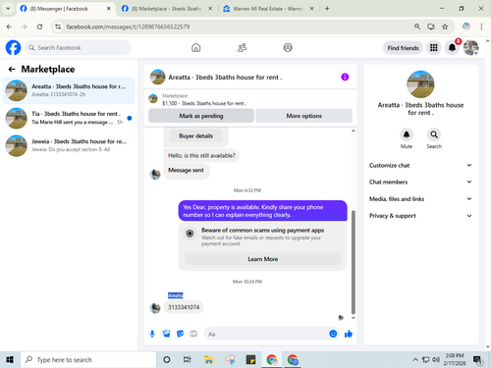Open the emoji picker in message box

(333, 334)
